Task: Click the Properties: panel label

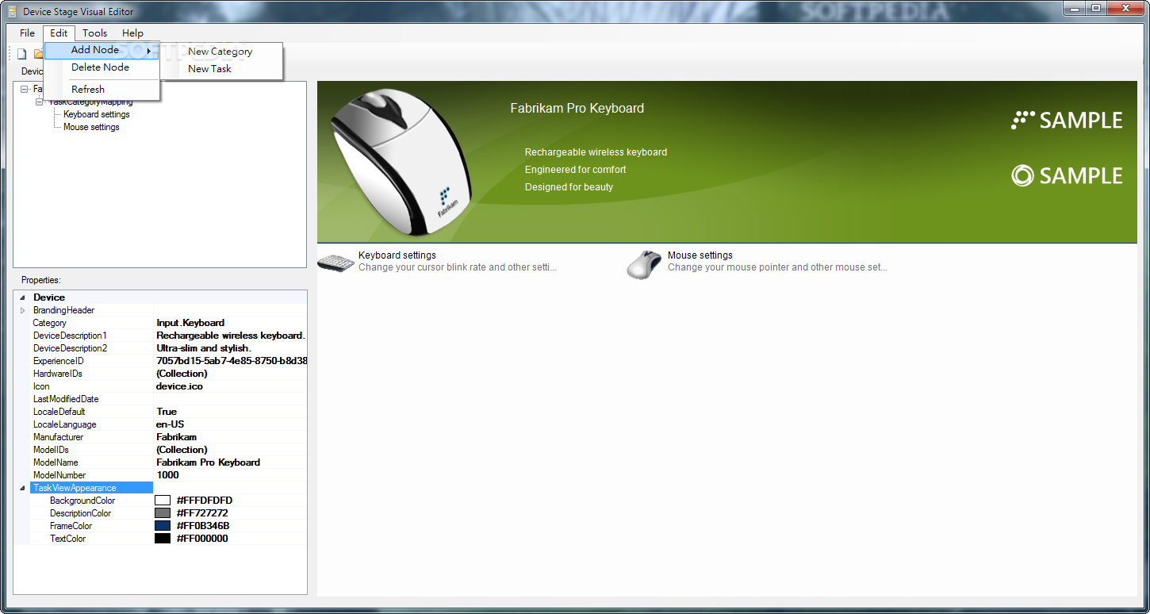Action: 41,280
